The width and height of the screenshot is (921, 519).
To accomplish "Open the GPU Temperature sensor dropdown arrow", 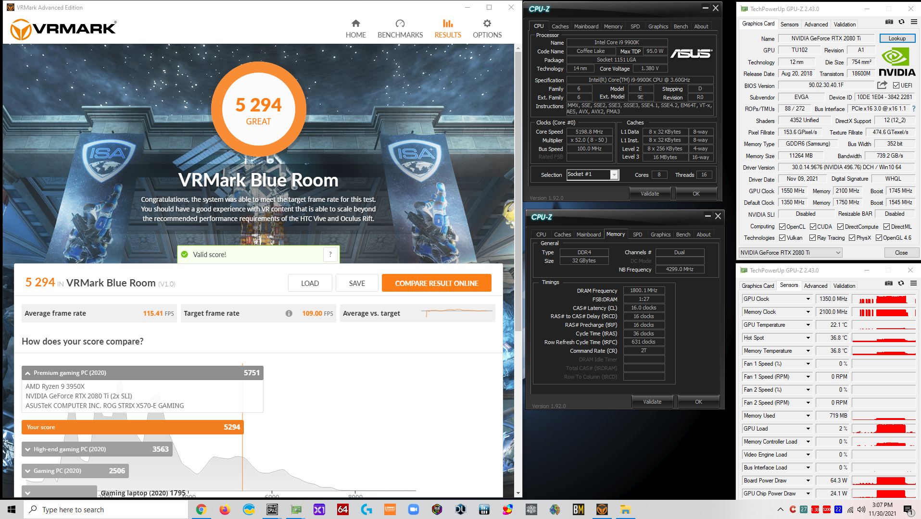I will tap(808, 325).
